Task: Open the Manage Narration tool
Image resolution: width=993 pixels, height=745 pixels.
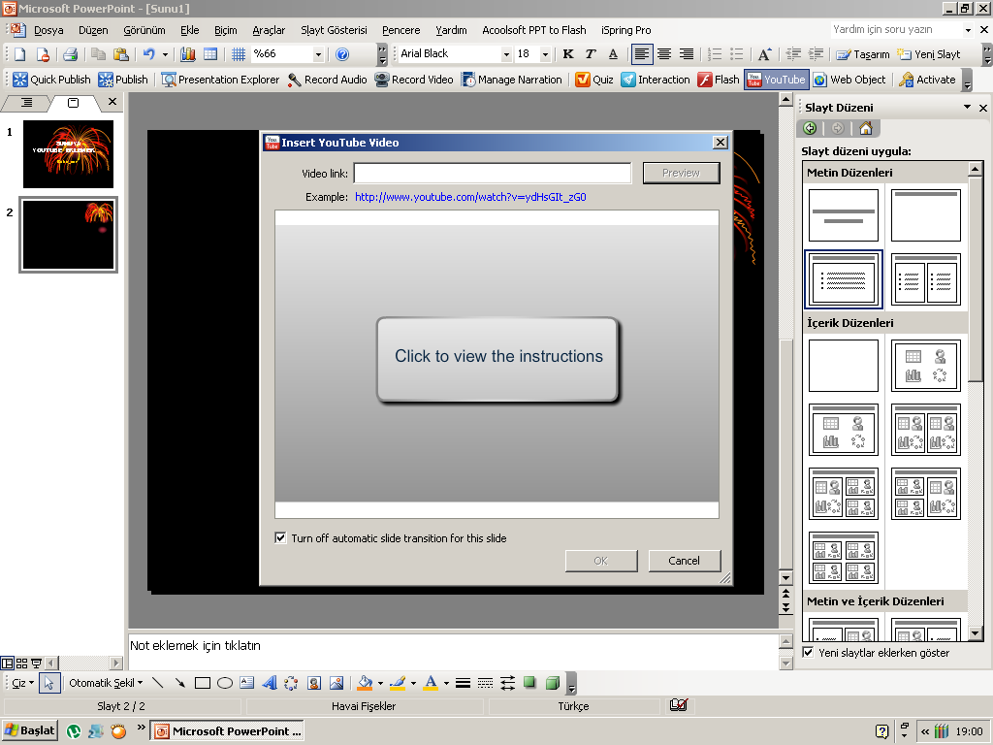Action: click(468, 80)
